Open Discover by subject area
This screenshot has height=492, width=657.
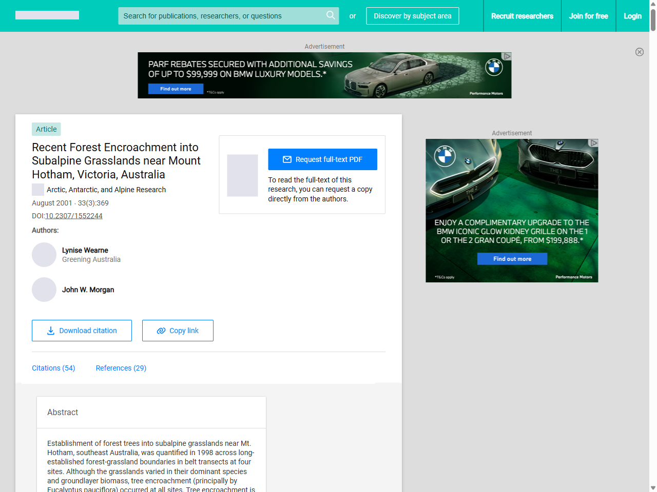point(412,16)
